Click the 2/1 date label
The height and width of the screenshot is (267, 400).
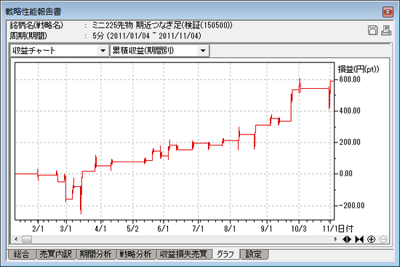[38, 228]
